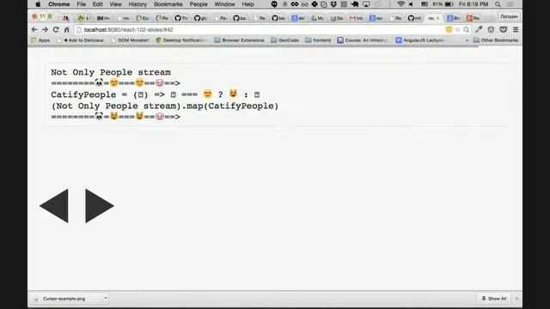Reload the current page
550x309 pixels.
point(56,30)
